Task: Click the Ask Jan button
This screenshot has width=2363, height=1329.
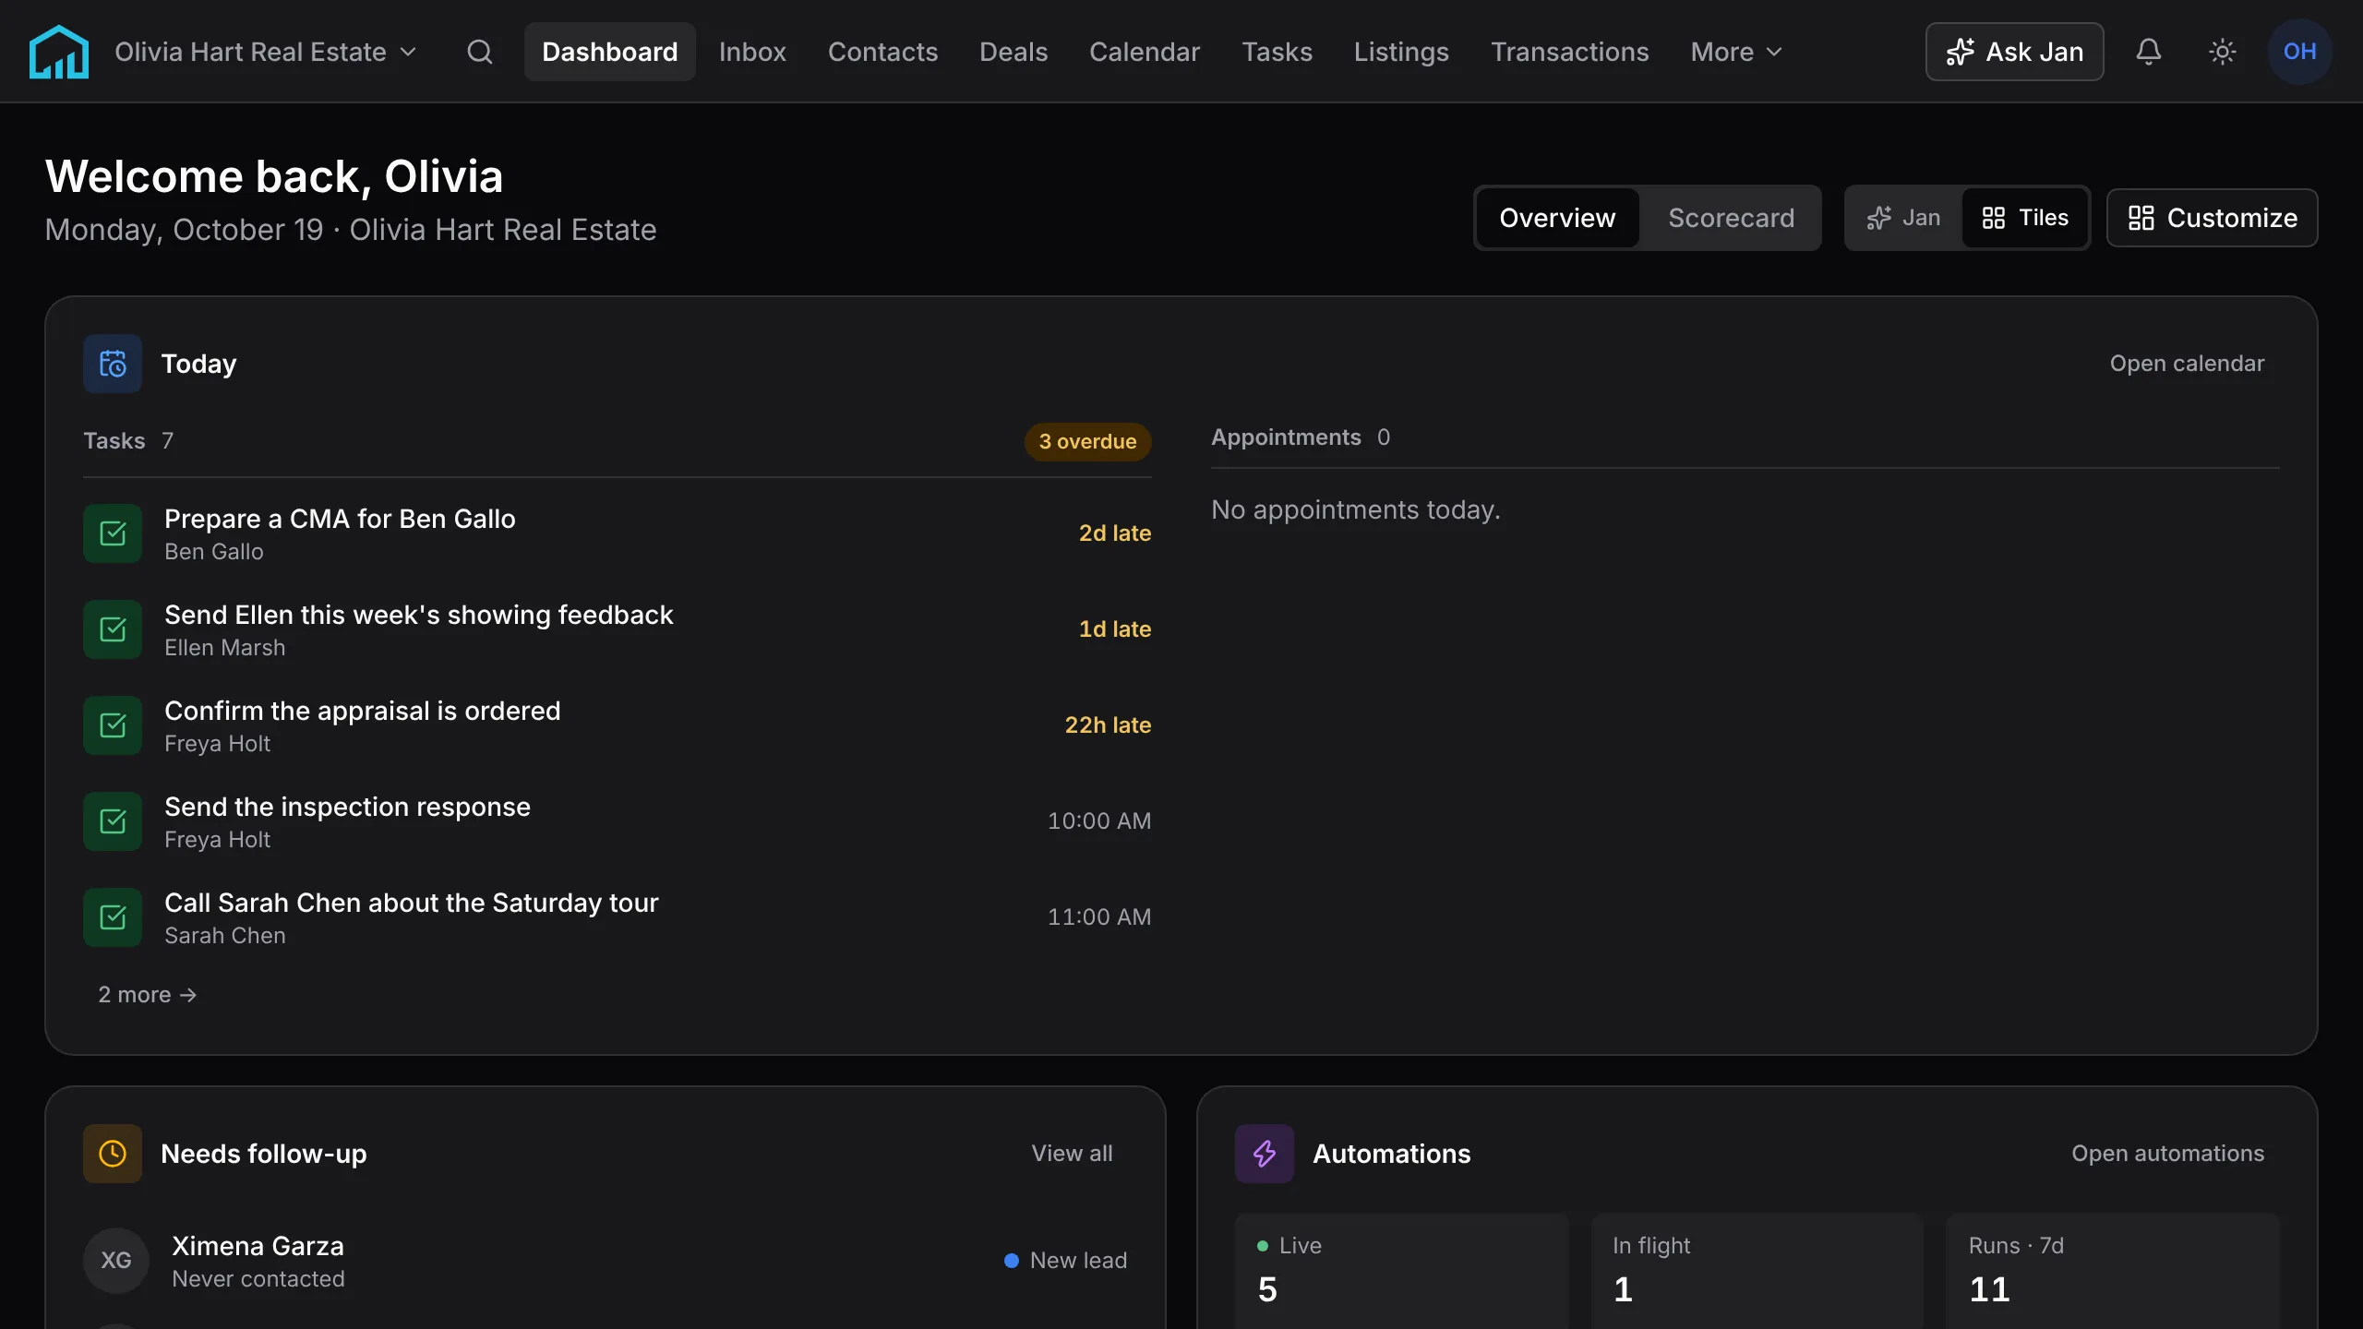Action: [x=2014, y=52]
